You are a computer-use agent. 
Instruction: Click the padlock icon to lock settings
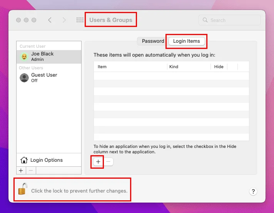[23, 190]
